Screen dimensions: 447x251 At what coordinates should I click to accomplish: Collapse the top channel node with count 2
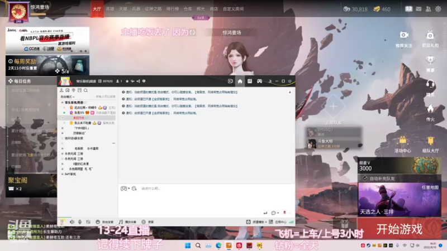point(62,103)
